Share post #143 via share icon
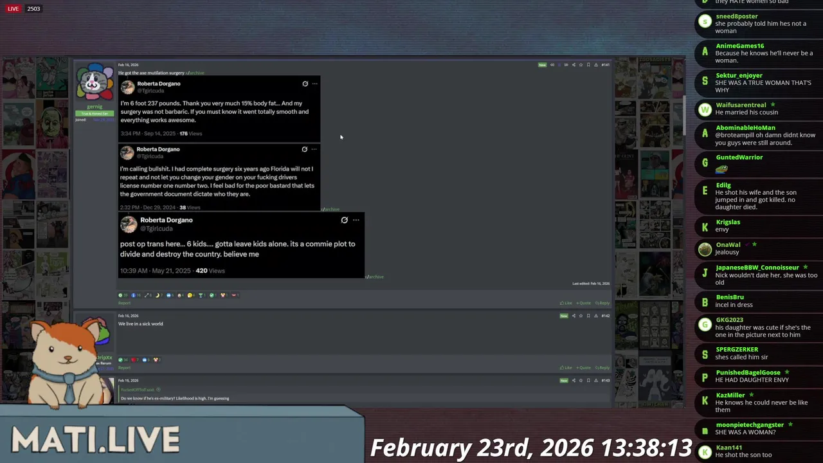The height and width of the screenshot is (463, 823). [x=574, y=380]
